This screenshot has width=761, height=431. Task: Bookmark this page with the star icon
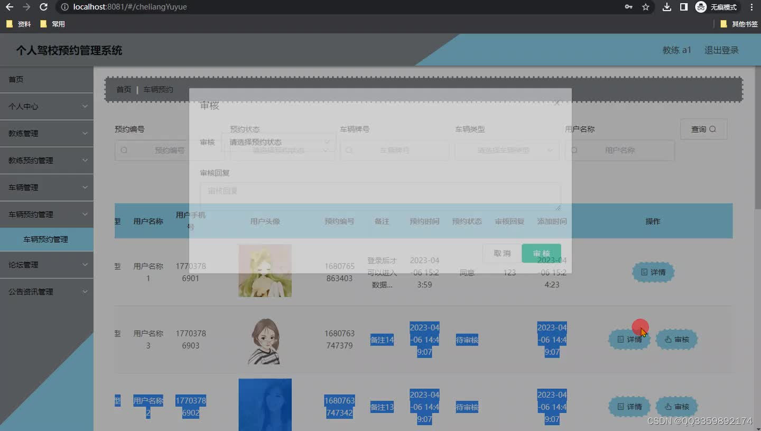tap(645, 7)
